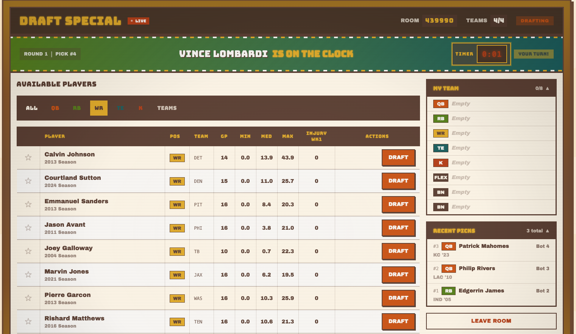Viewport: 576px width, 334px height.
Task: Collapse the MY TEAM panel
Action: coord(547,88)
